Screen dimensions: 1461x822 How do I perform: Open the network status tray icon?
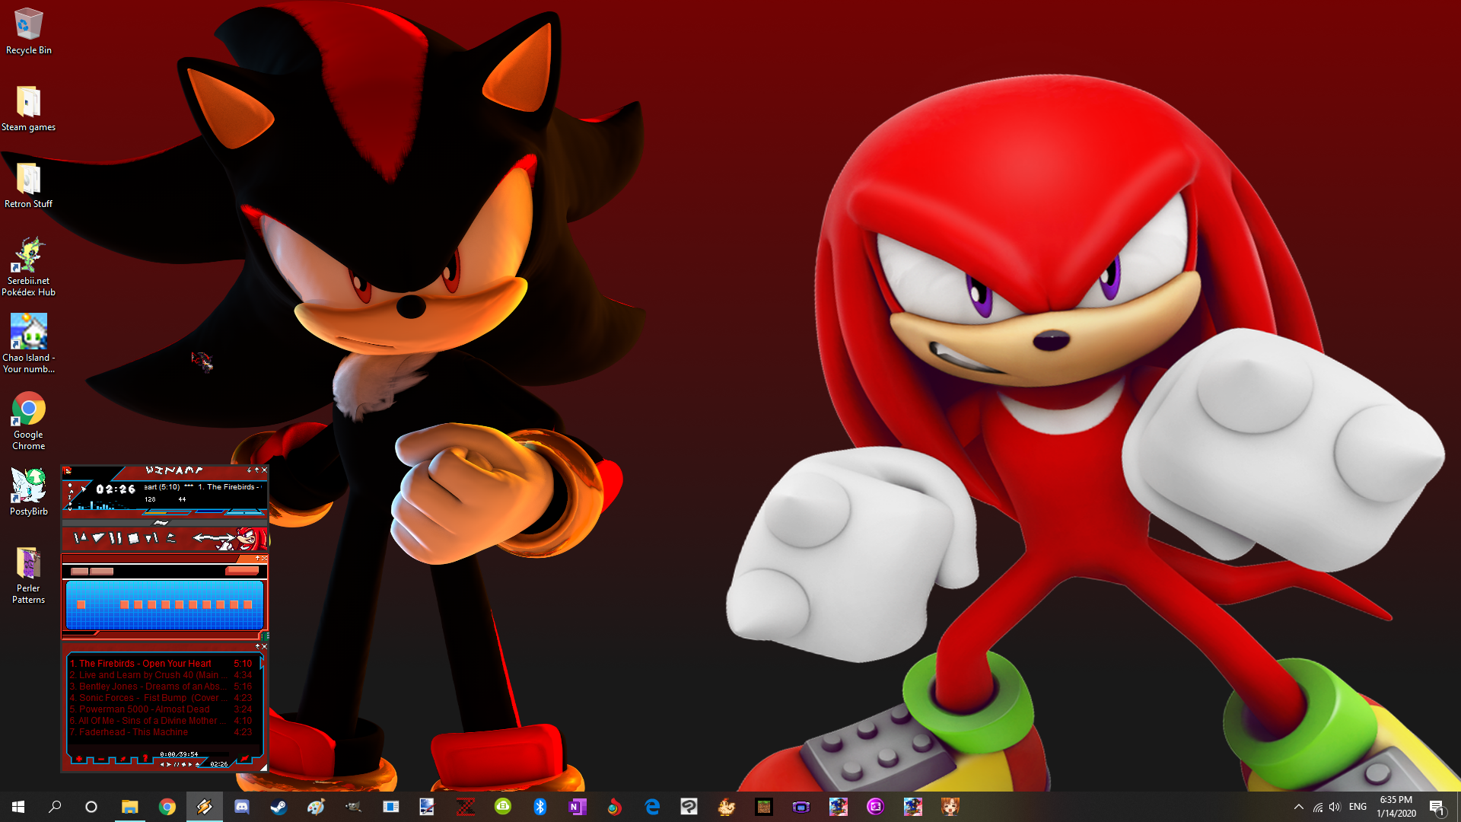tap(1317, 807)
